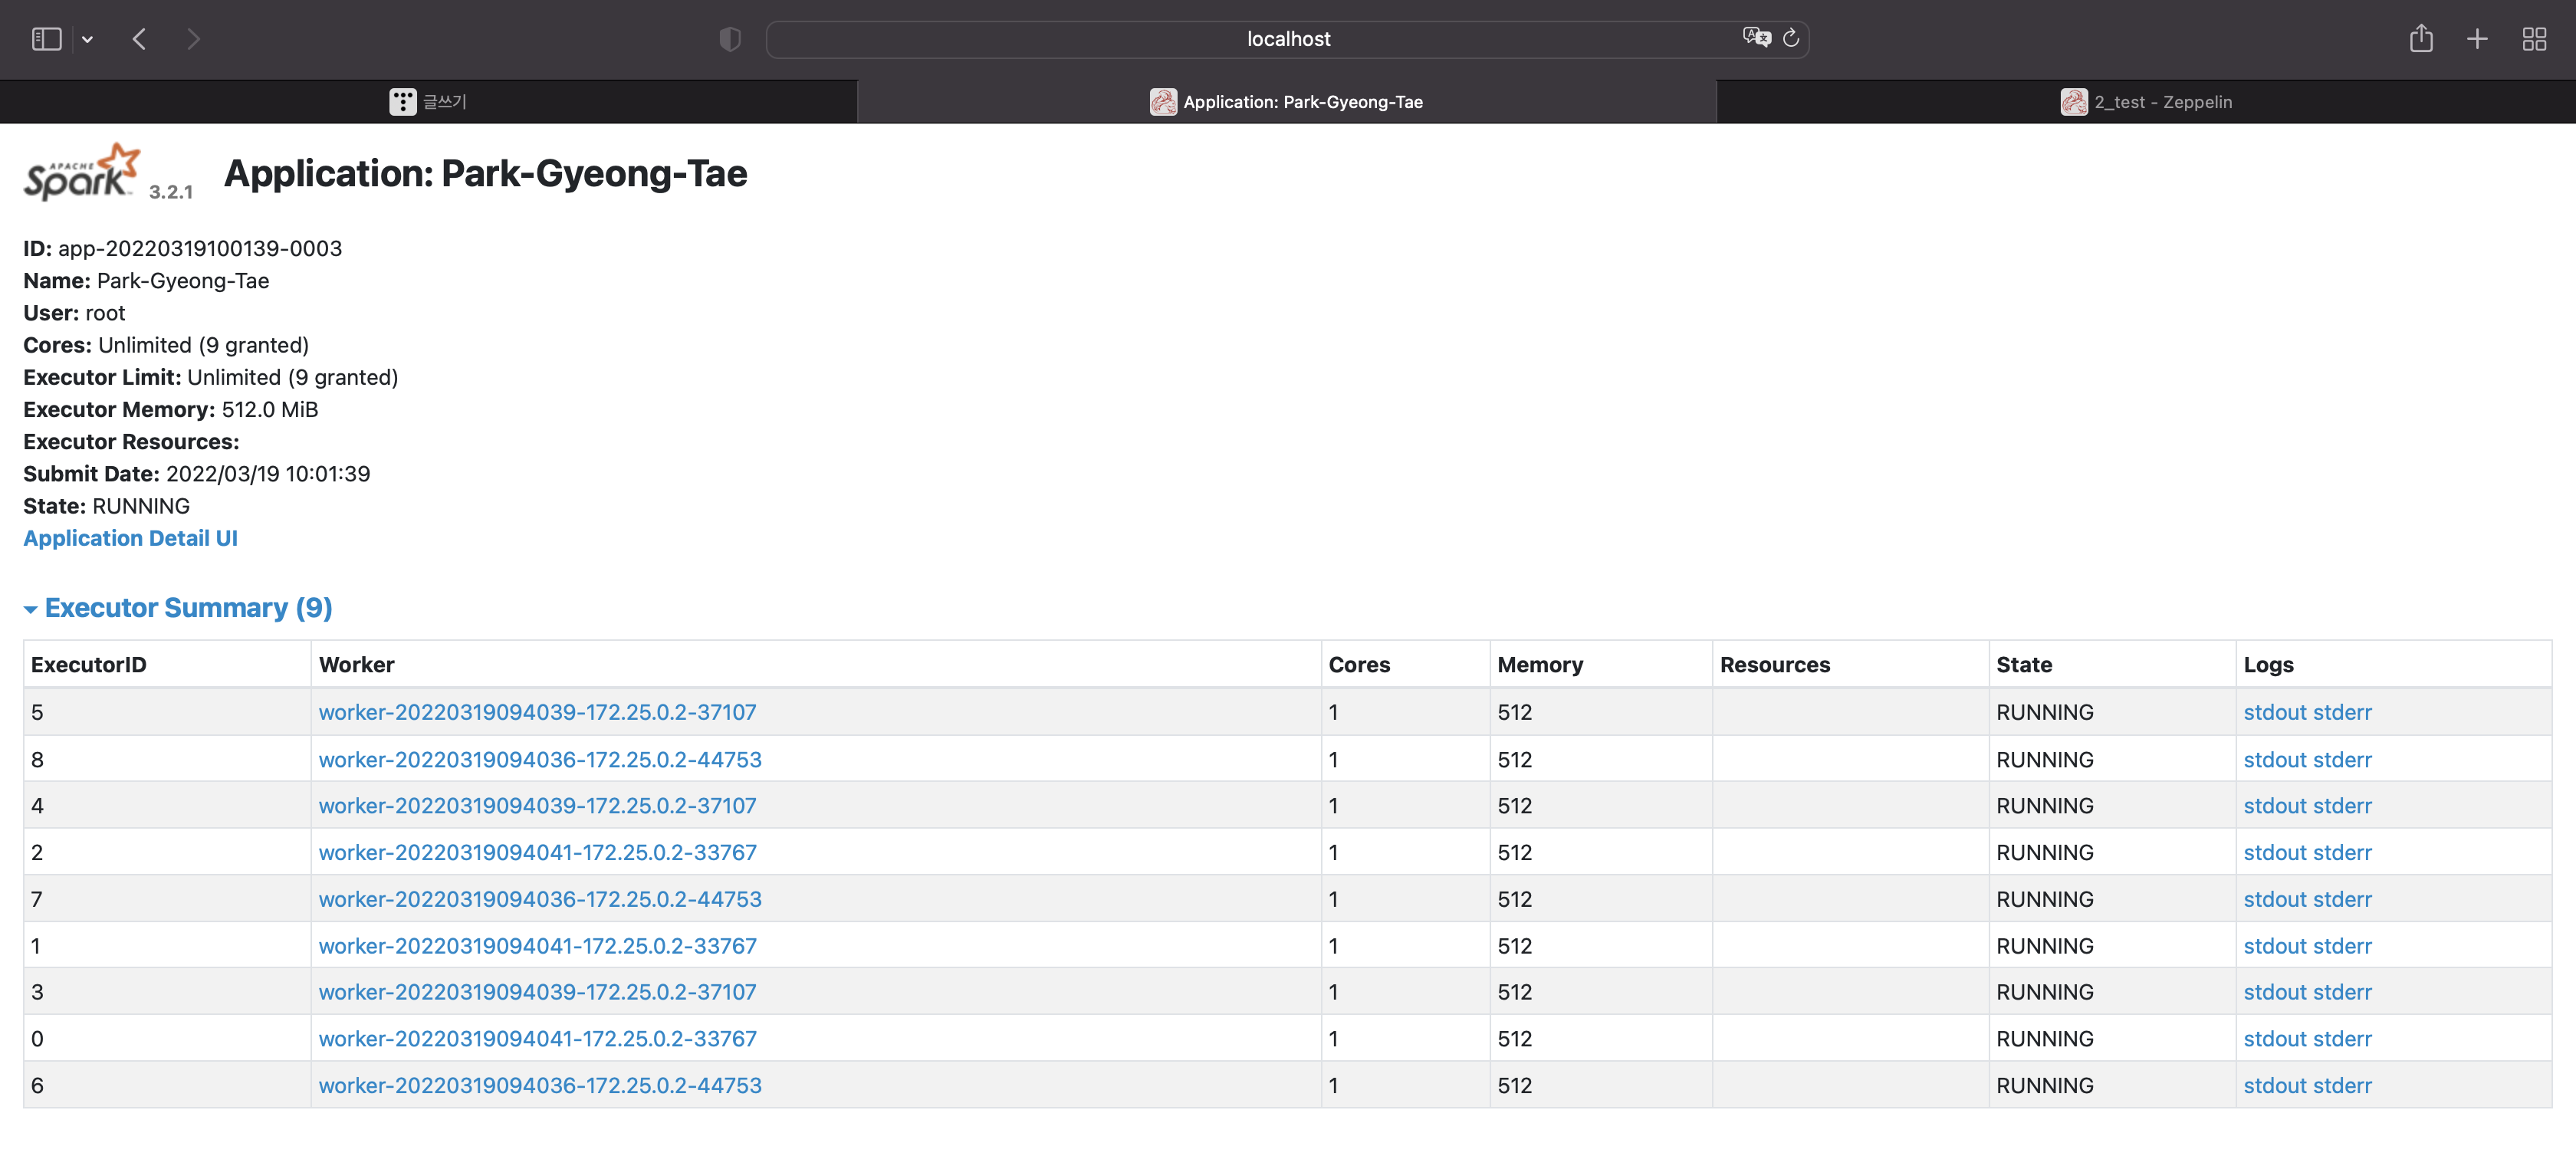This screenshot has height=1156, width=2576.
Task: View stderr log for executor 4
Action: (2342, 805)
